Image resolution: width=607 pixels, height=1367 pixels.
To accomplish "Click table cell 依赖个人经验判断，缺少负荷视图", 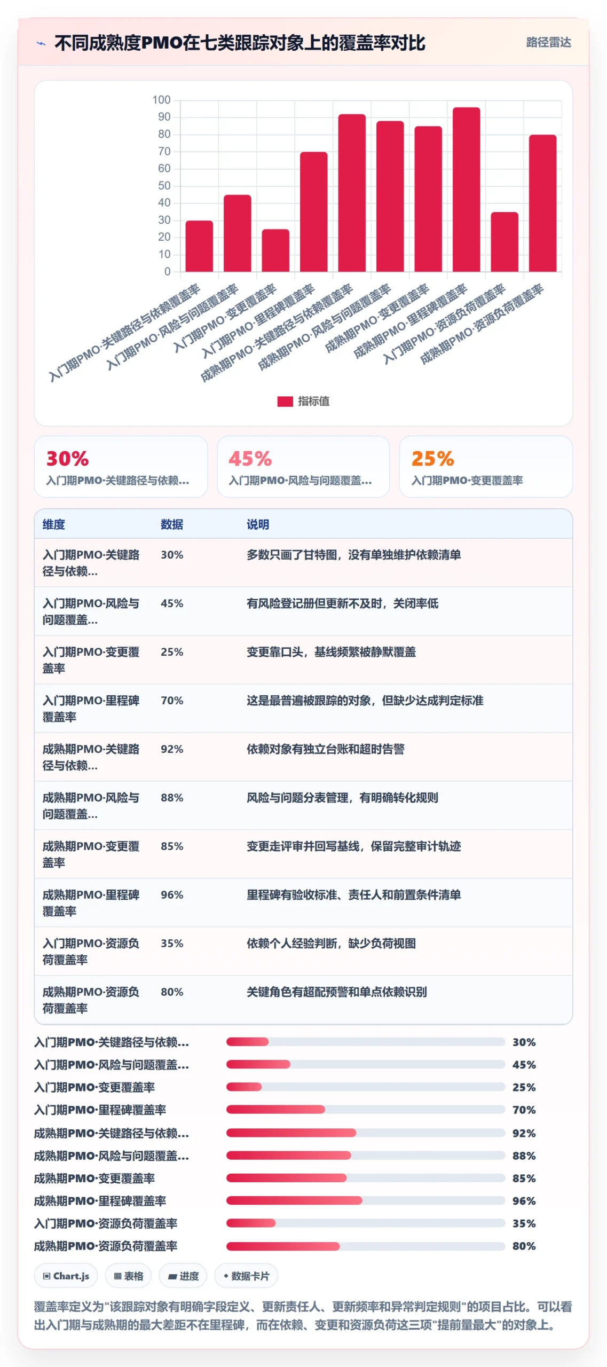I will tap(331, 944).
